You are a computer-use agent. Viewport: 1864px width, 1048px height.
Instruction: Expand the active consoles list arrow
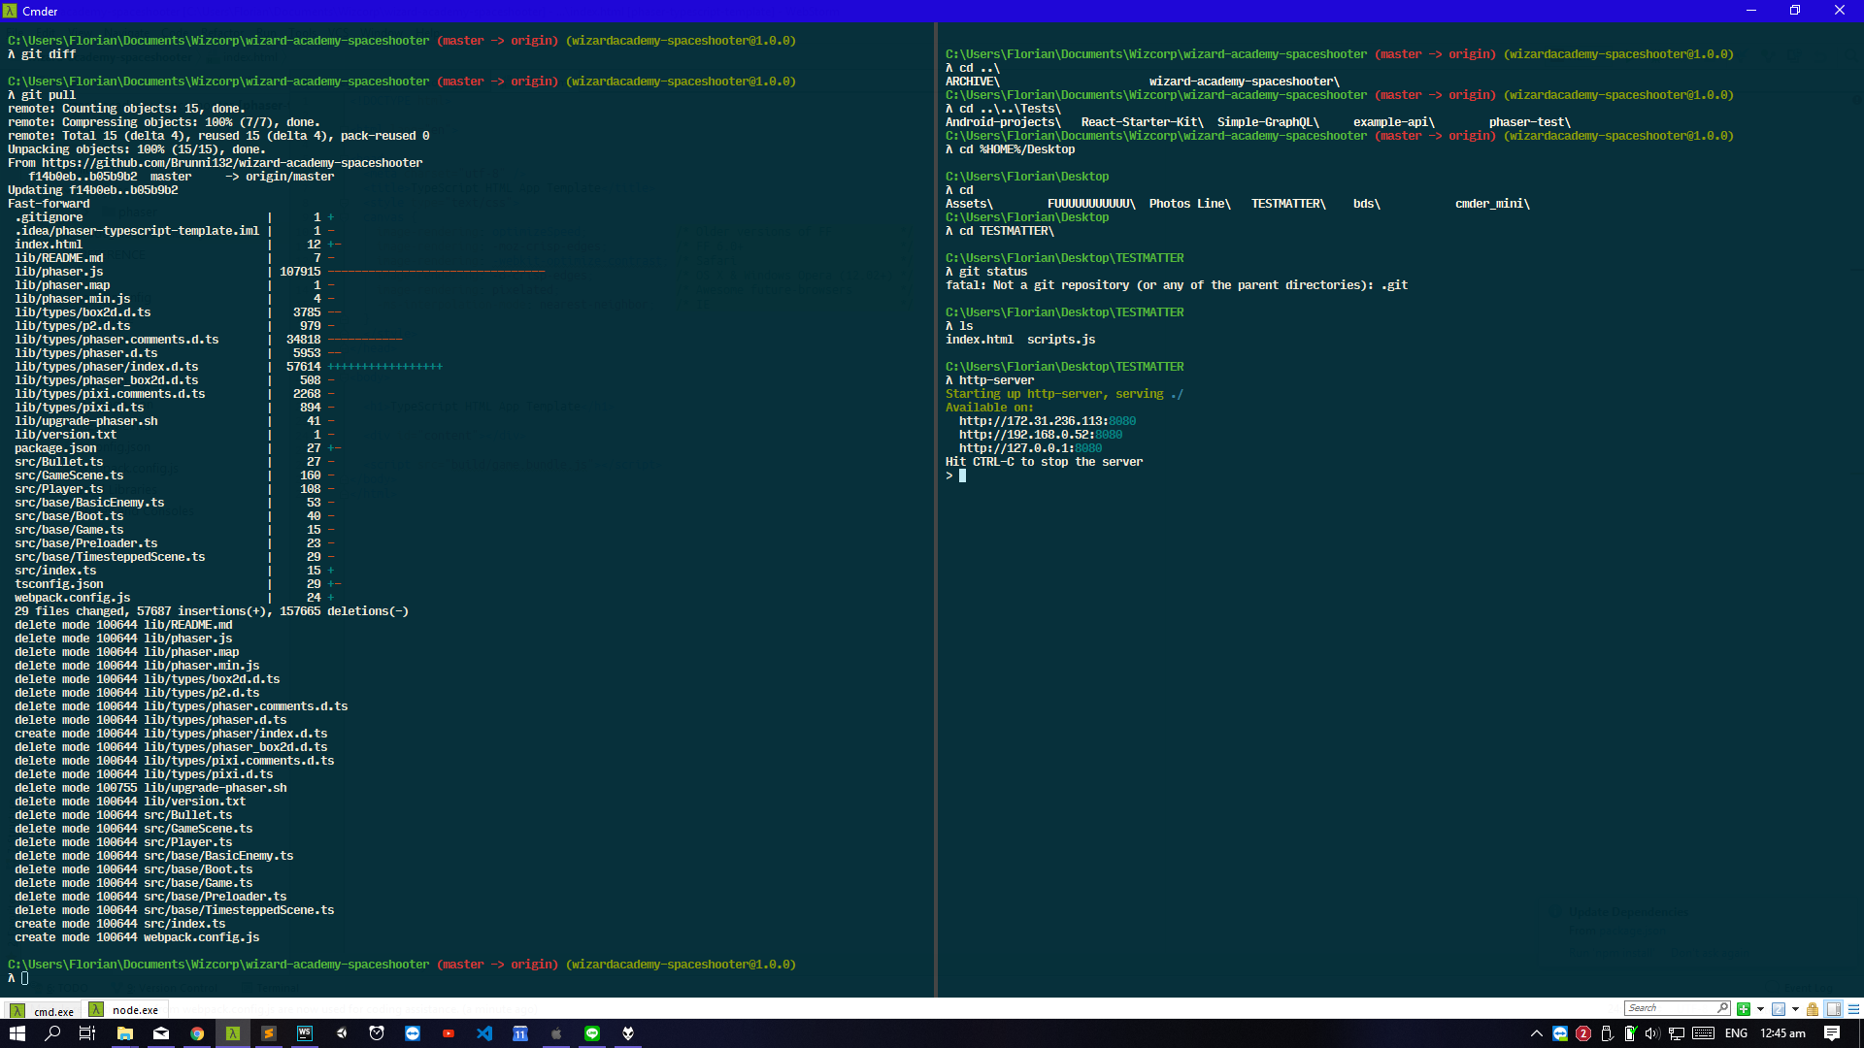[x=1795, y=1009]
